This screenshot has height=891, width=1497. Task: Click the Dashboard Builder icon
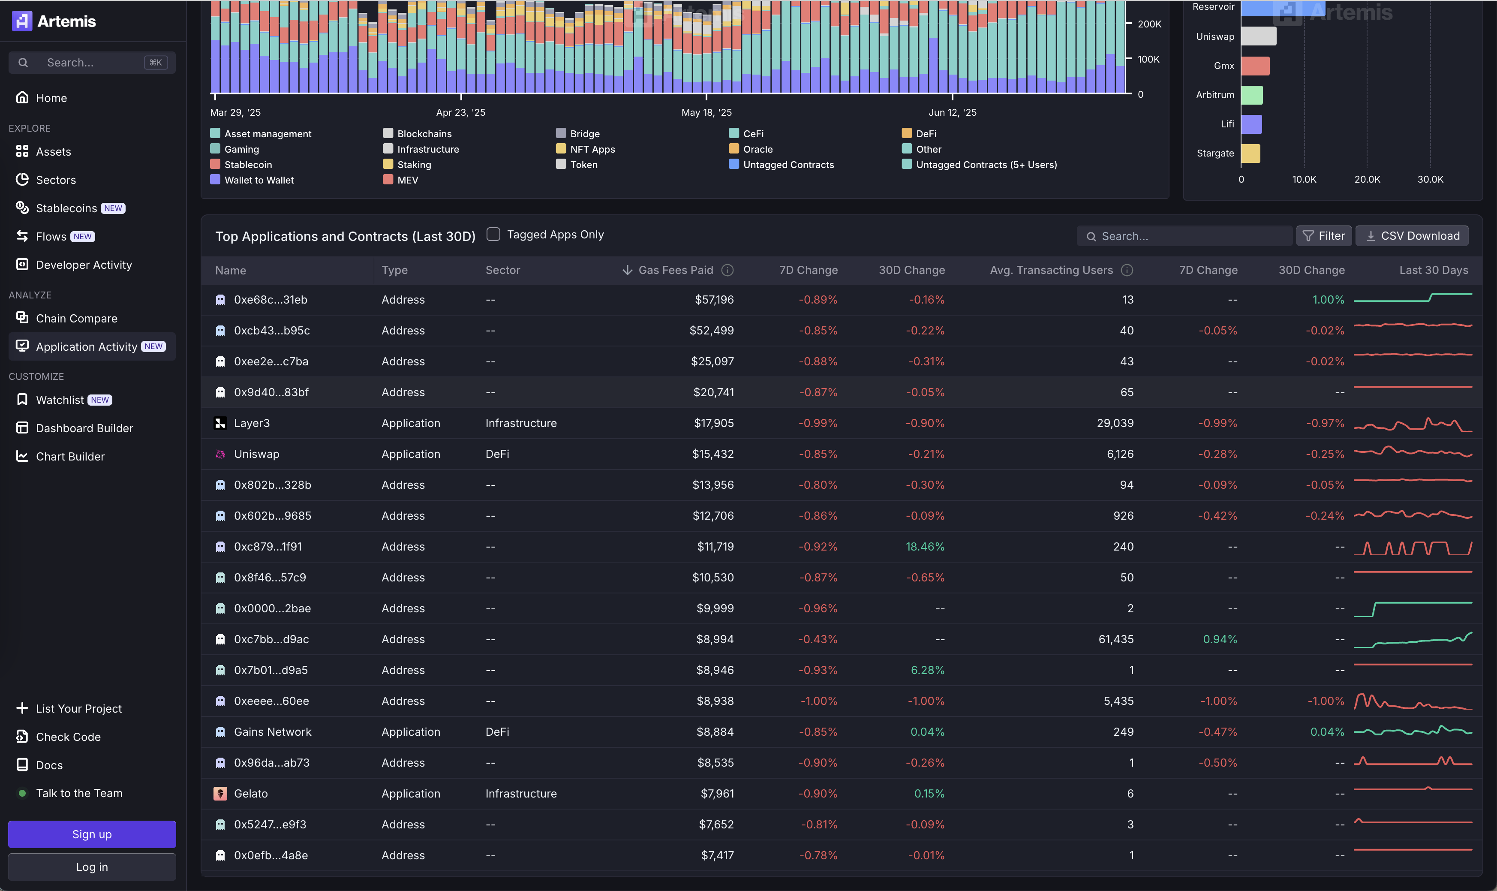(x=22, y=427)
